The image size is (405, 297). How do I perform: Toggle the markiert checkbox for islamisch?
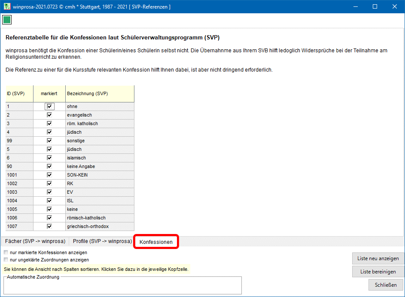(49, 158)
